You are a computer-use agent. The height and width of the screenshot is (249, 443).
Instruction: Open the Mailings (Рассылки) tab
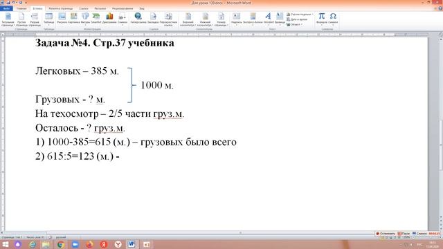tap(100, 8)
